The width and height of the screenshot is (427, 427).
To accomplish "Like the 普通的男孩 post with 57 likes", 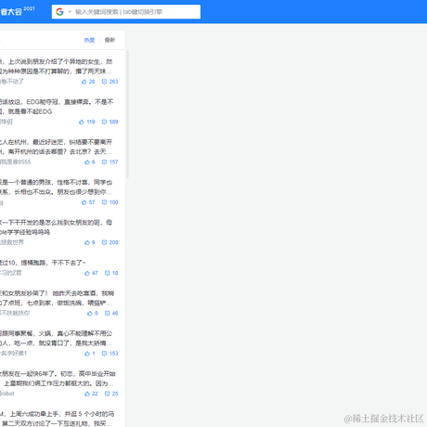I will tap(88, 202).
